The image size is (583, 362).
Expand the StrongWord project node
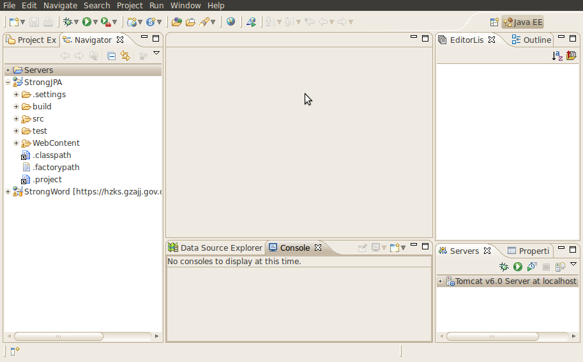point(8,191)
